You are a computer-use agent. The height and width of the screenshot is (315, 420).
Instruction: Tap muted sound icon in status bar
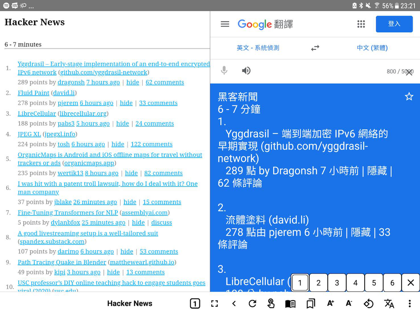[369, 5]
